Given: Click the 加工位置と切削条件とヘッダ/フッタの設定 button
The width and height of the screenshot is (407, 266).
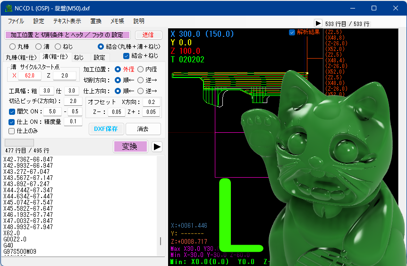Looking at the screenshot, I should pyautogui.click(x=67, y=35).
